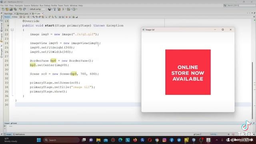
Task: Click the globe browser icon in toolbar
Action: tap(50, 9)
